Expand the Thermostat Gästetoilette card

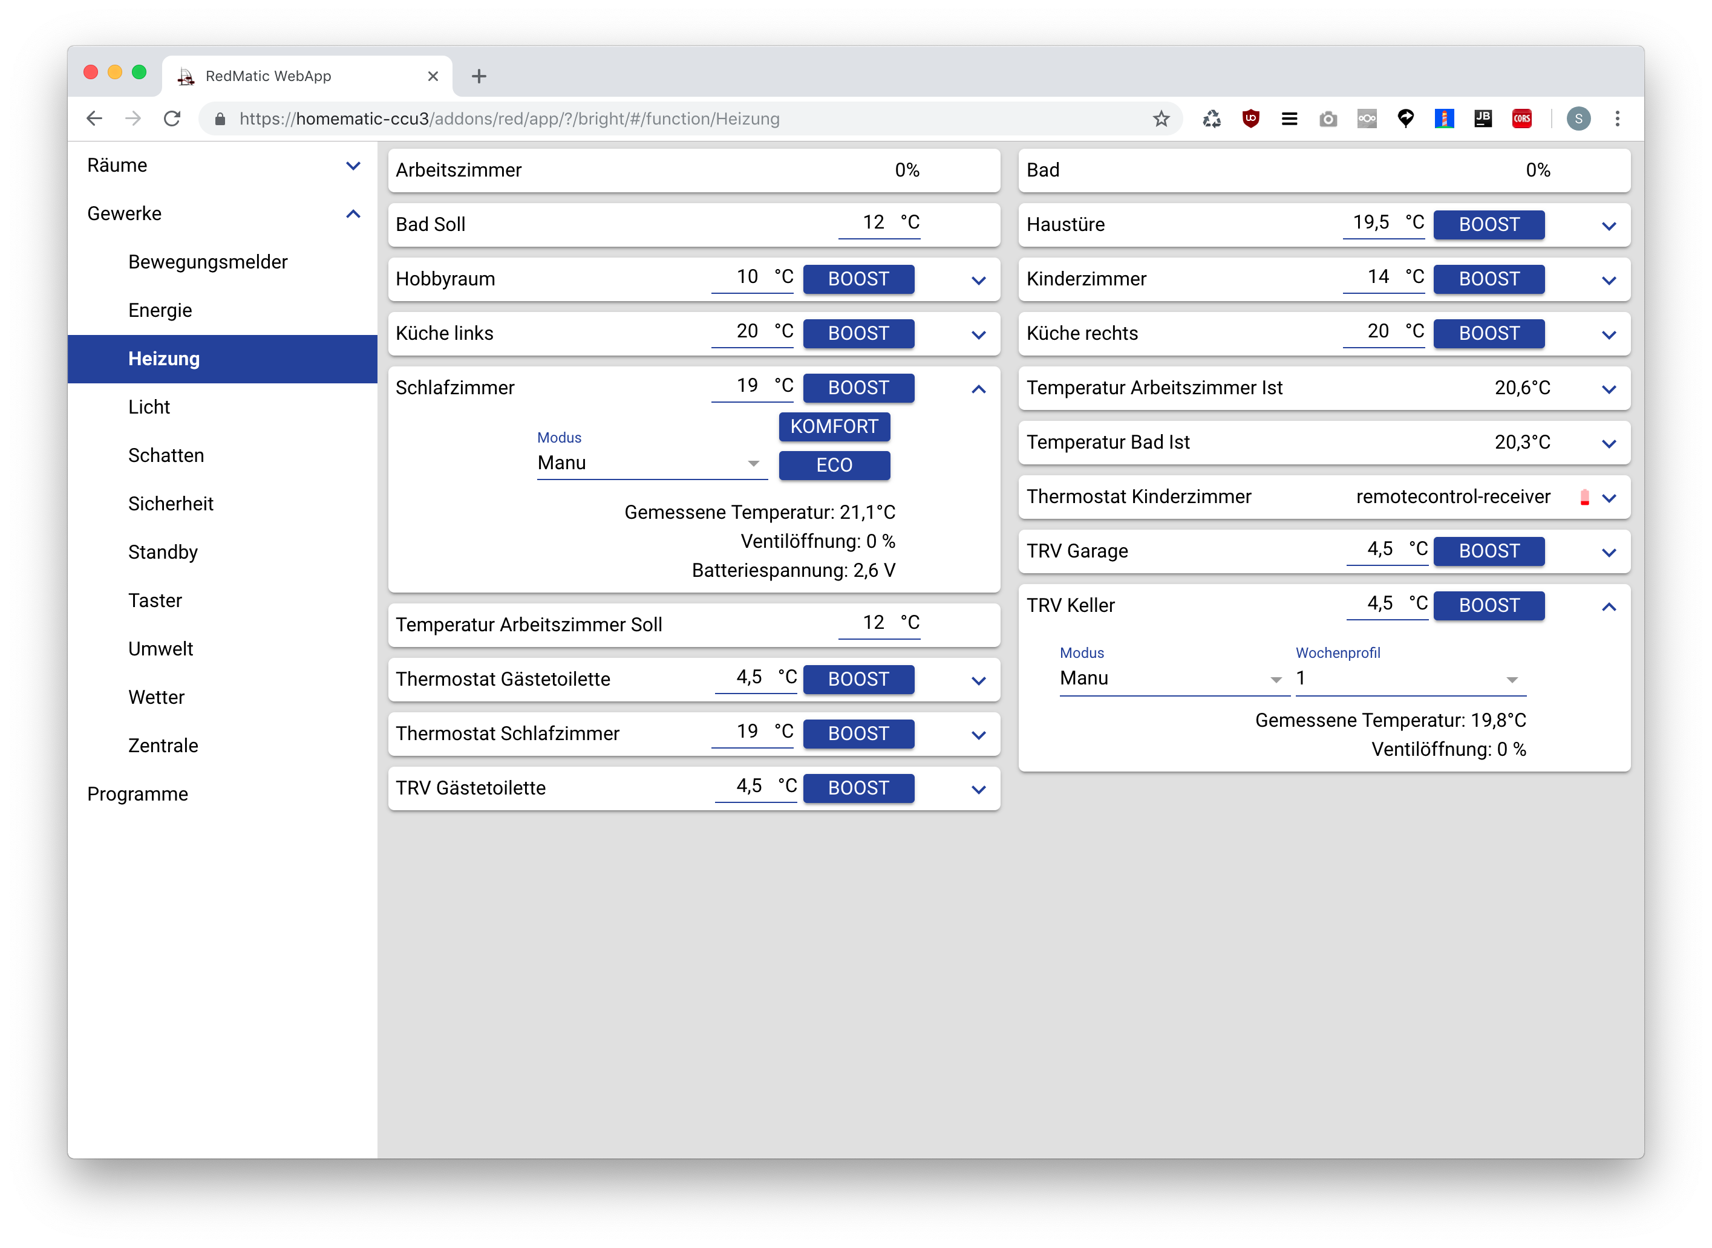click(x=978, y=681)
